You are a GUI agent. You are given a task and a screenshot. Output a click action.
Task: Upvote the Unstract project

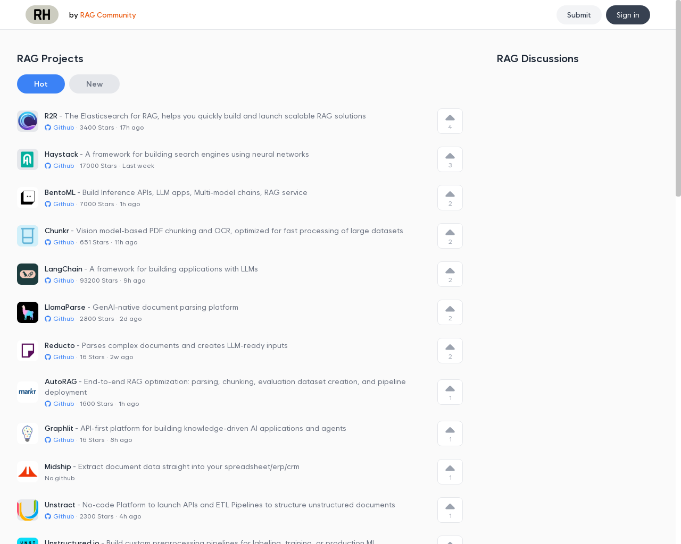pyautogui.click(x=450, y=510)
